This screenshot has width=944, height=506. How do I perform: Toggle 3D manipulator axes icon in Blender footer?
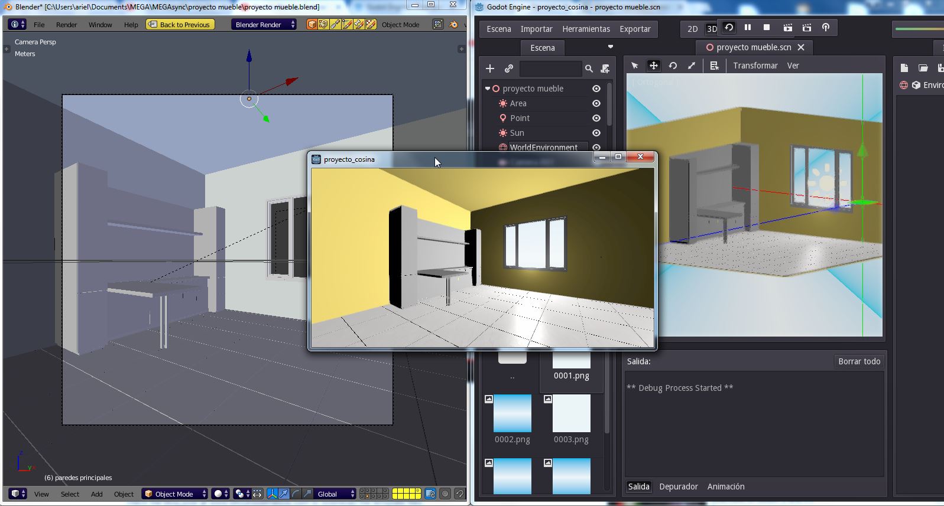(x=273, y=494)
